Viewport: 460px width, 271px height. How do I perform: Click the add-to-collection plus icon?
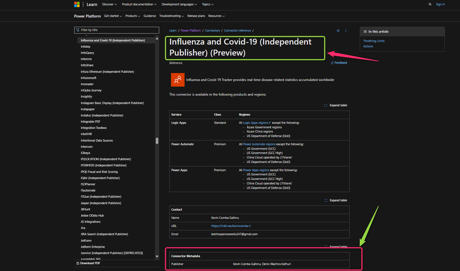pos(338,30)
